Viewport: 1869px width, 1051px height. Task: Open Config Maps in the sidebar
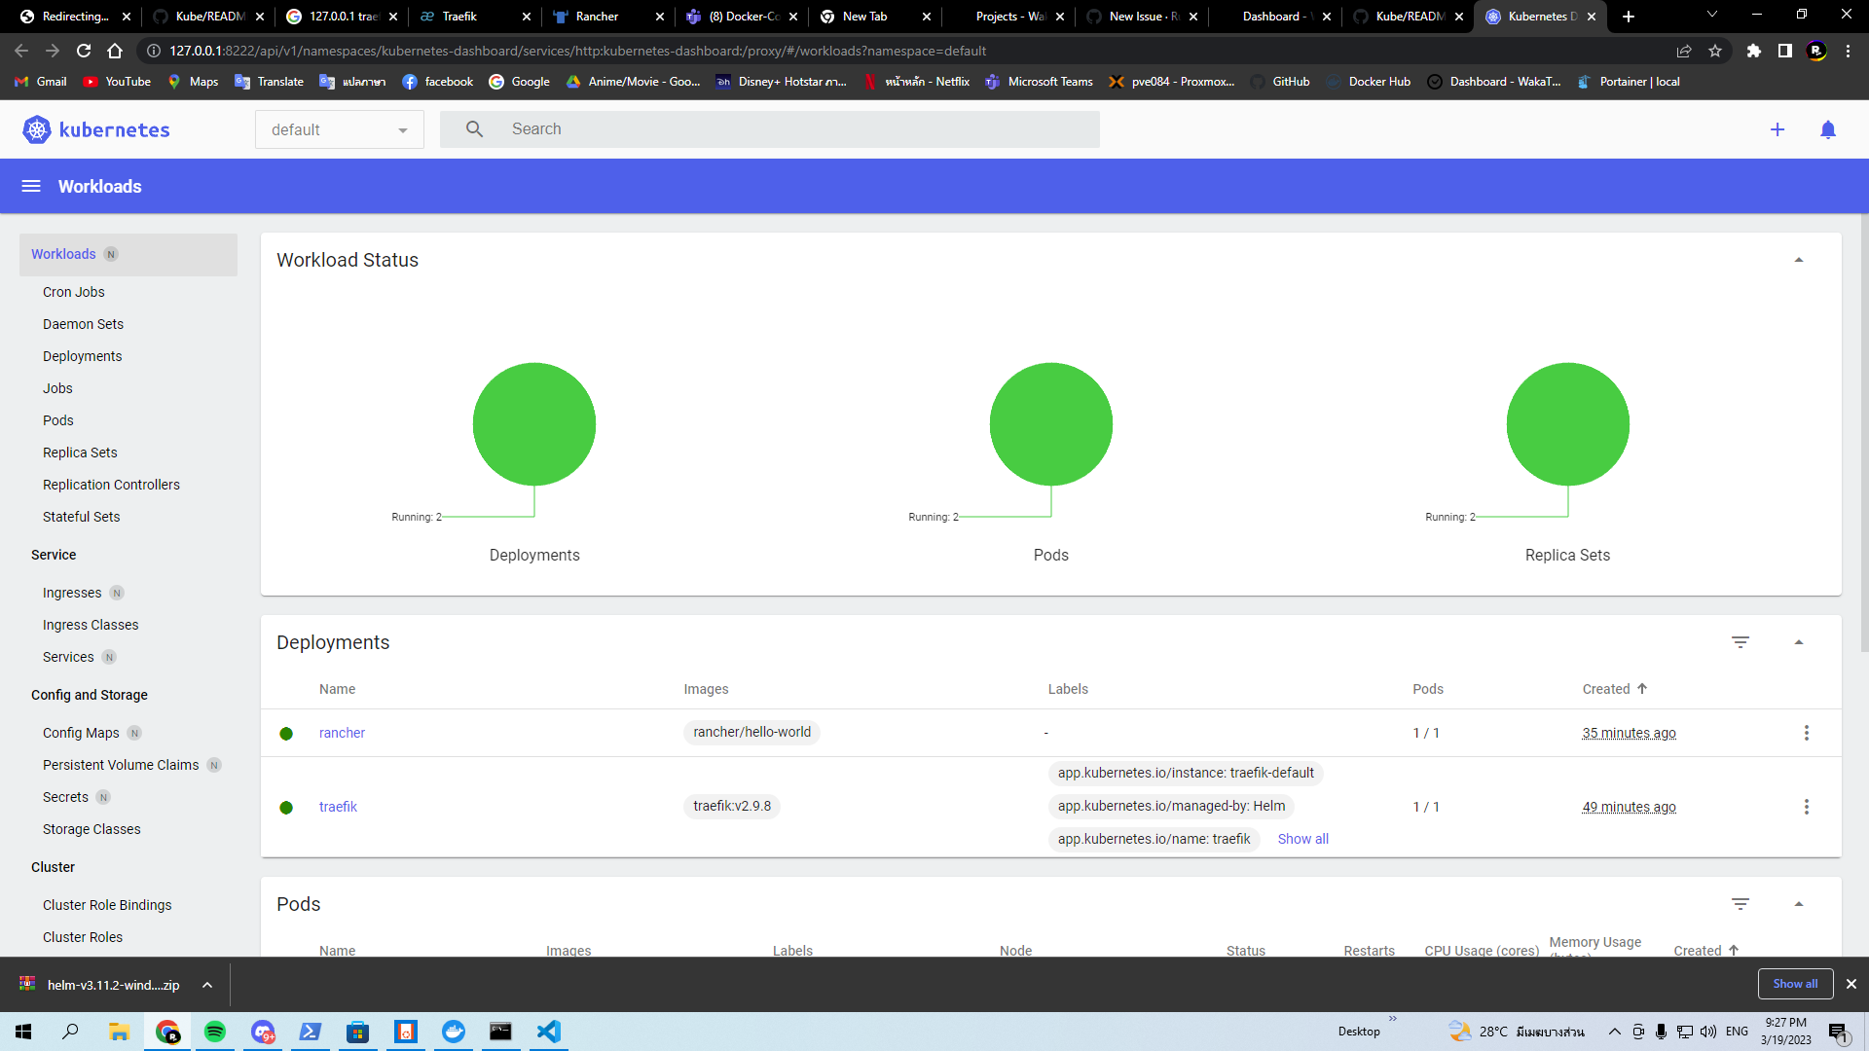point(81,733)
